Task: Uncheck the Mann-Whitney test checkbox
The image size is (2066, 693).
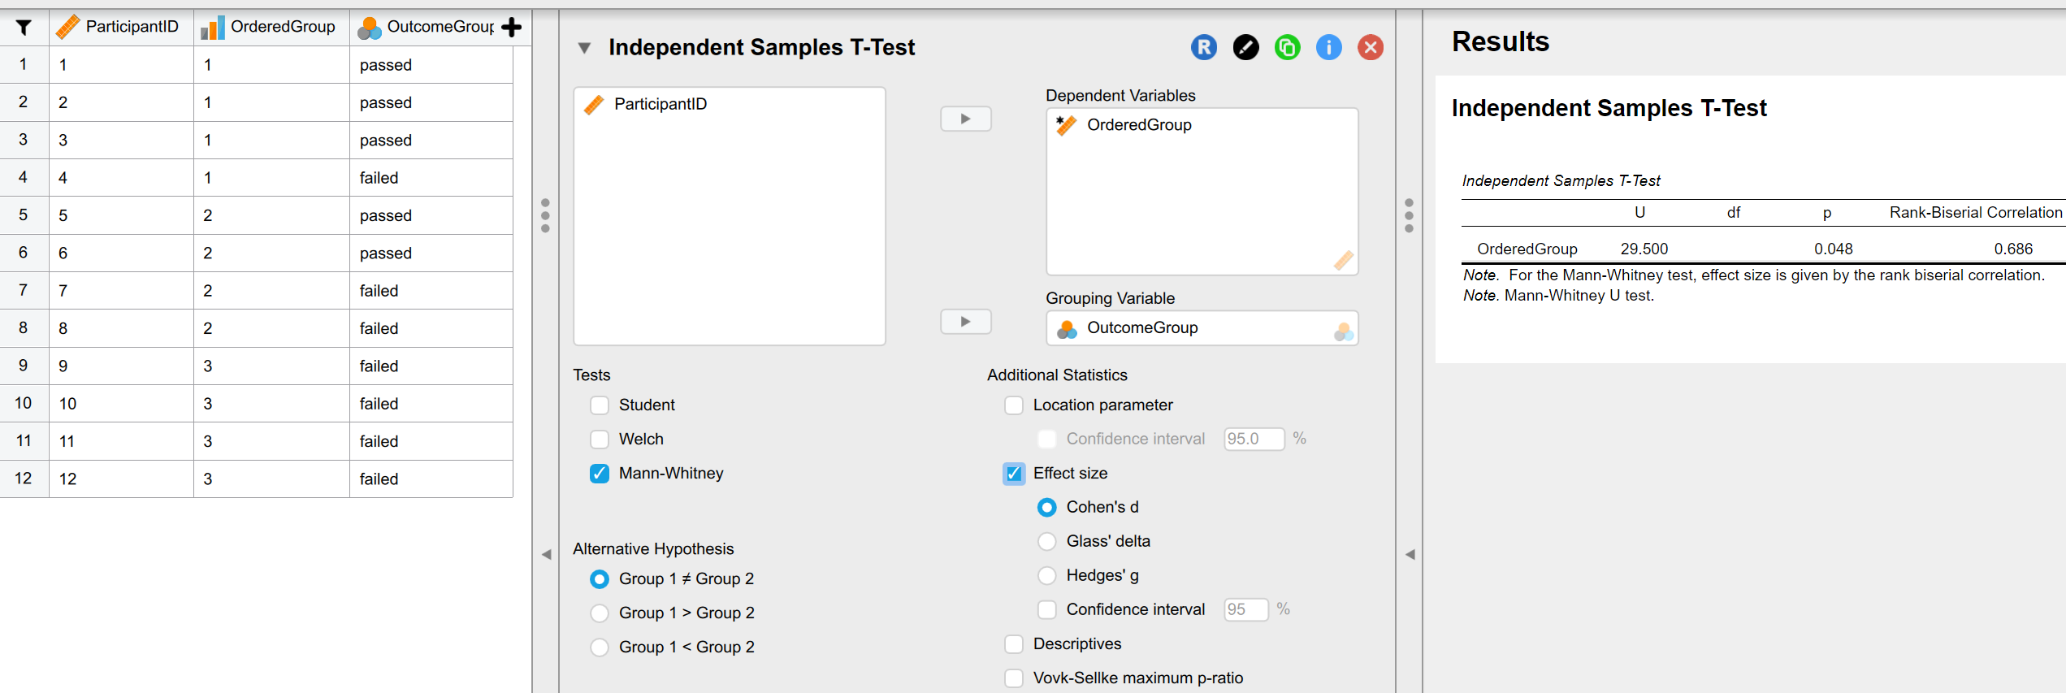Action: pyautogui.click(x=600, y=474)
